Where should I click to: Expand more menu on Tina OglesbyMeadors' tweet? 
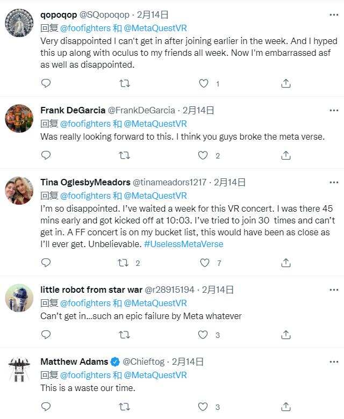click(x=334, y=182)
